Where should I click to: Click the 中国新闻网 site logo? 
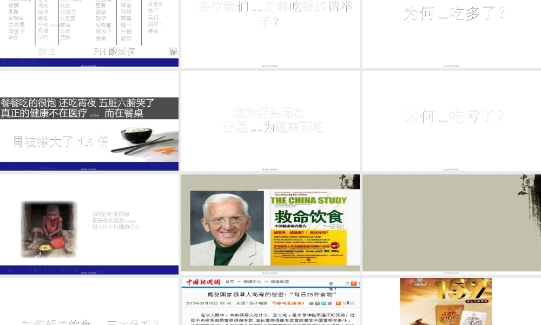click(204, 282)
